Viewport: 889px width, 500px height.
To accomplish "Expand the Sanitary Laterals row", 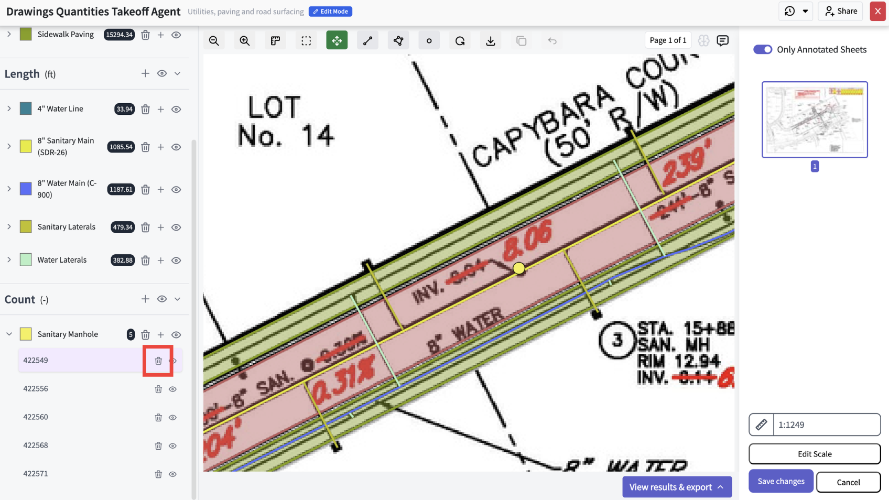I will [9, 226].
